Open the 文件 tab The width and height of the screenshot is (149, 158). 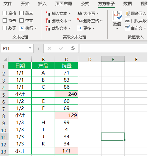[x=8, y=4]
